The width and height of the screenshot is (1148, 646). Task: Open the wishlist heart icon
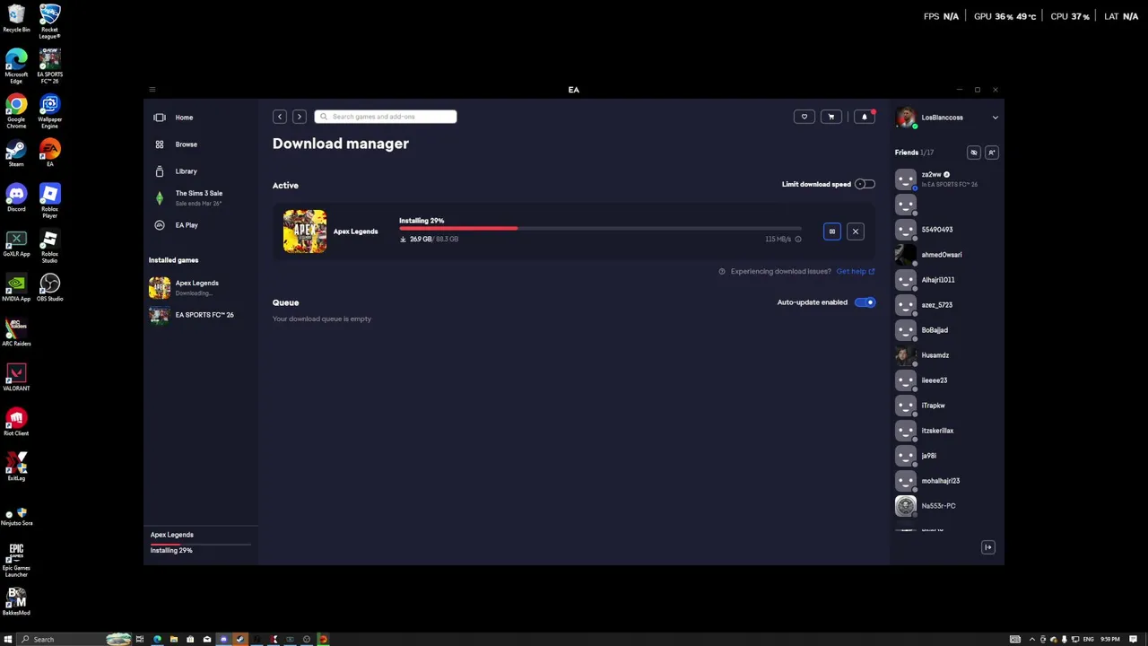pyautogui.click(x=804, y=117)
